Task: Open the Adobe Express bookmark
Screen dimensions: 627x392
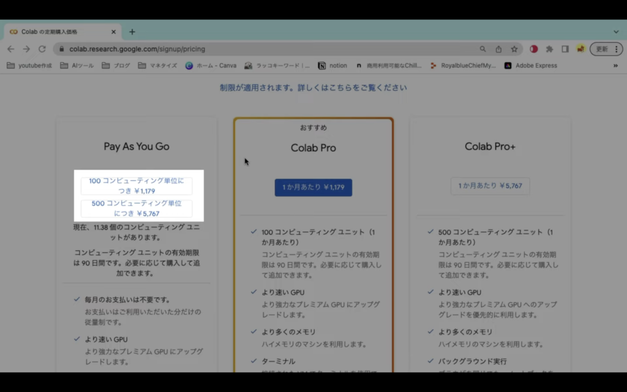Action: [530, 66]
